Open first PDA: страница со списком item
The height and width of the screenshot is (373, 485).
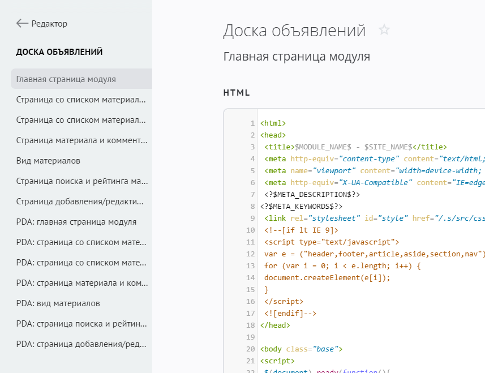tap(81, 242)
